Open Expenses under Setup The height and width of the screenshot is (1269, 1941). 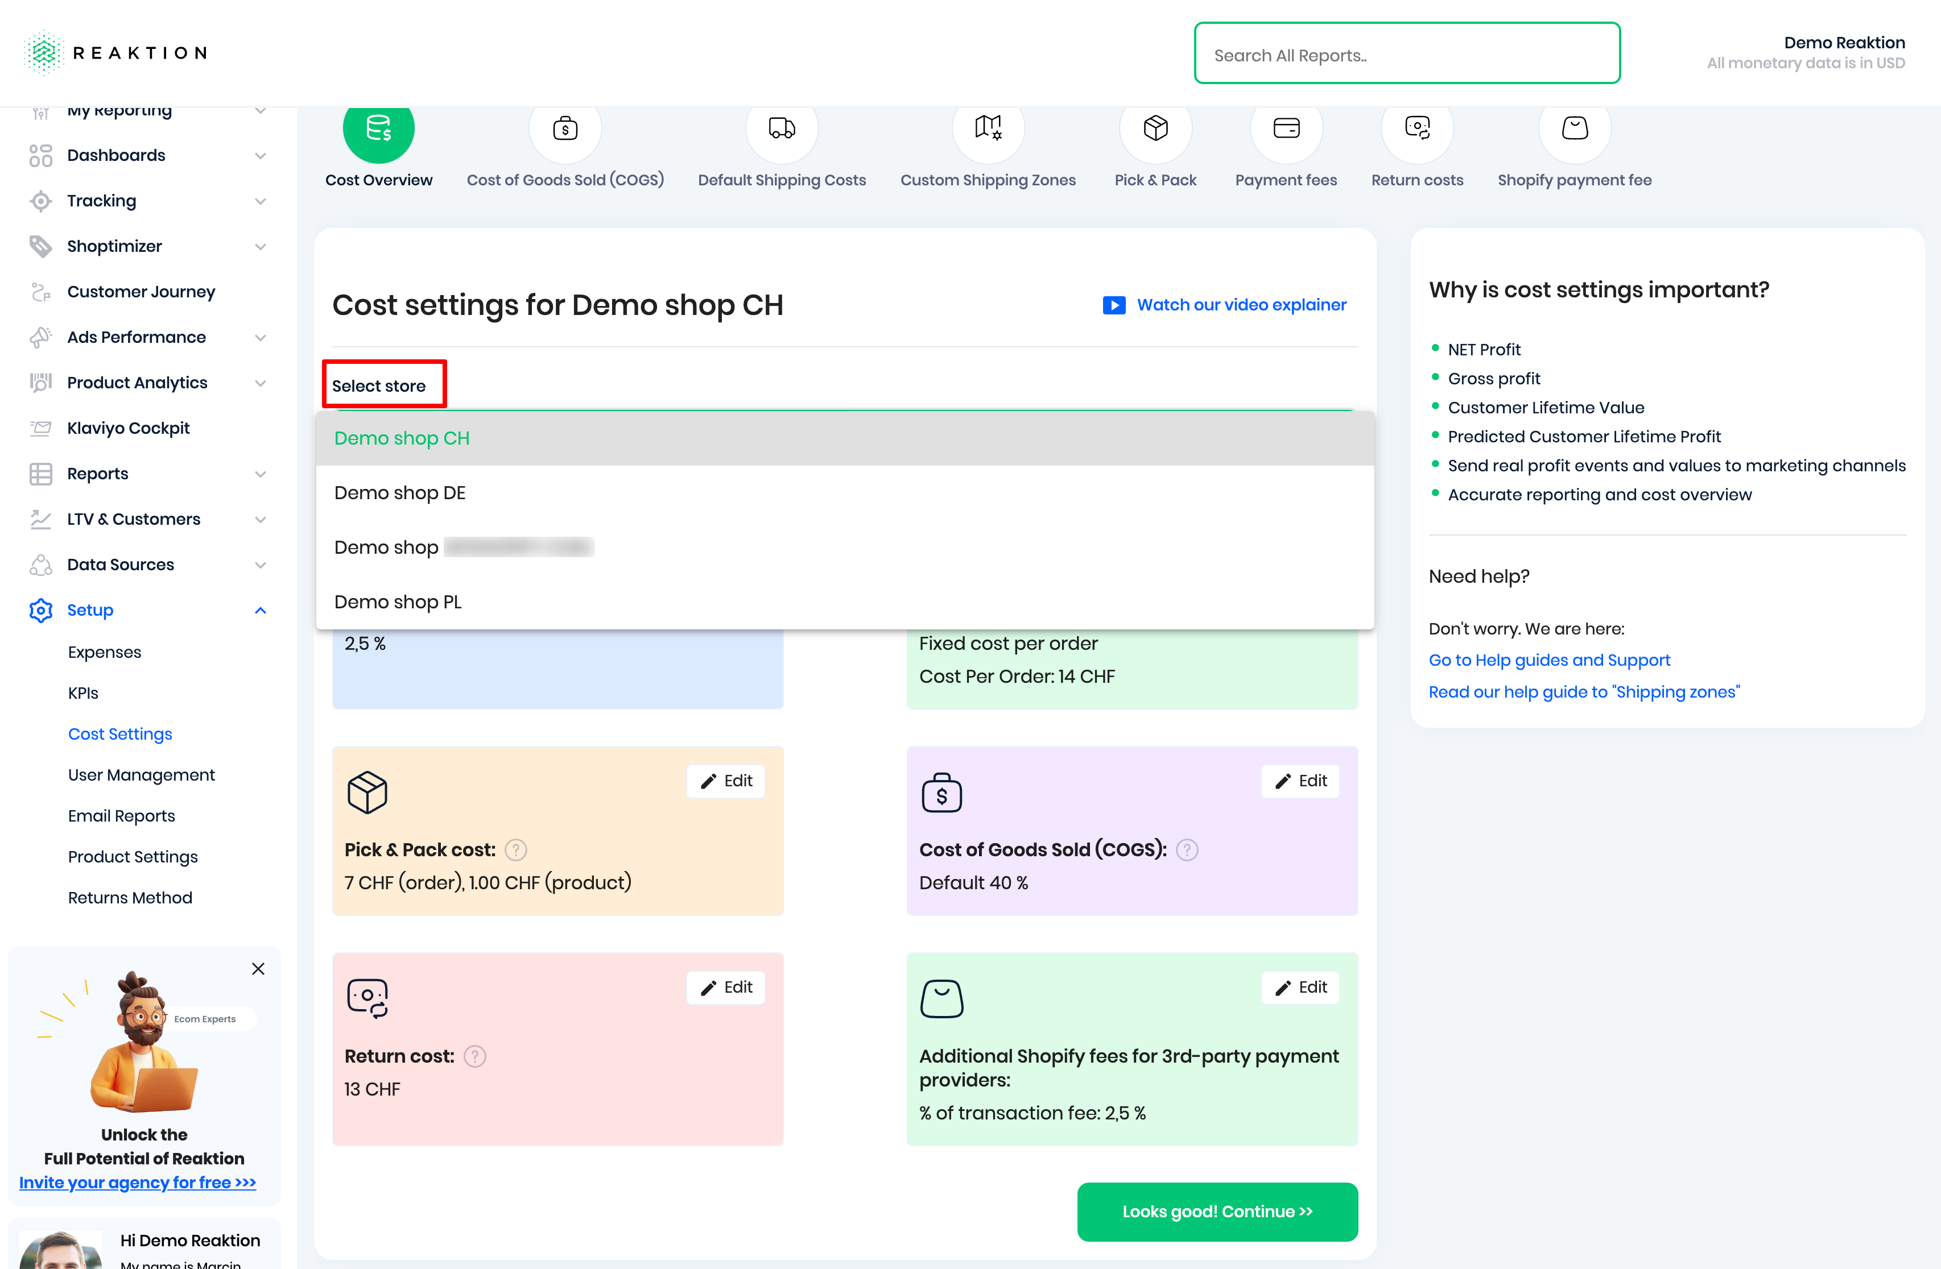(x=105, y=652)
